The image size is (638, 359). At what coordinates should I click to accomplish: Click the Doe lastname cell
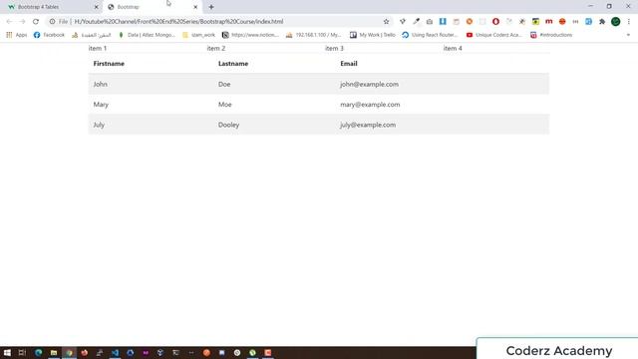(x=224, y=84)
